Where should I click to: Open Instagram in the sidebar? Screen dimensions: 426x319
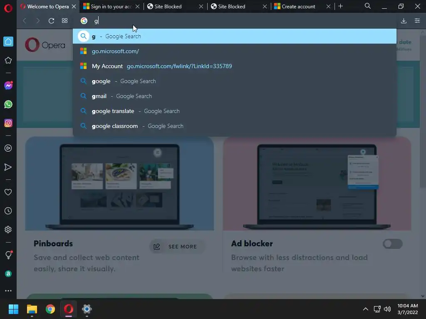click(x=8, y=123)
